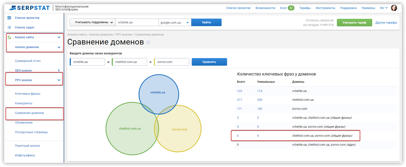Open Посадочные страницы in the sidebar
The height and width of the screenshot is (167, 406).
tap(31, 132)
